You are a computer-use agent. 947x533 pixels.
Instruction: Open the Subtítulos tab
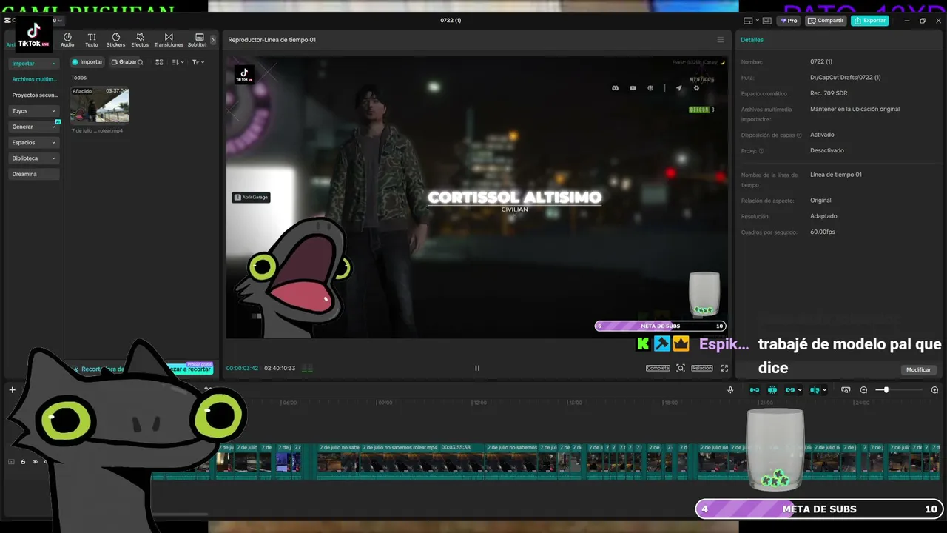(x=198, y=40)
